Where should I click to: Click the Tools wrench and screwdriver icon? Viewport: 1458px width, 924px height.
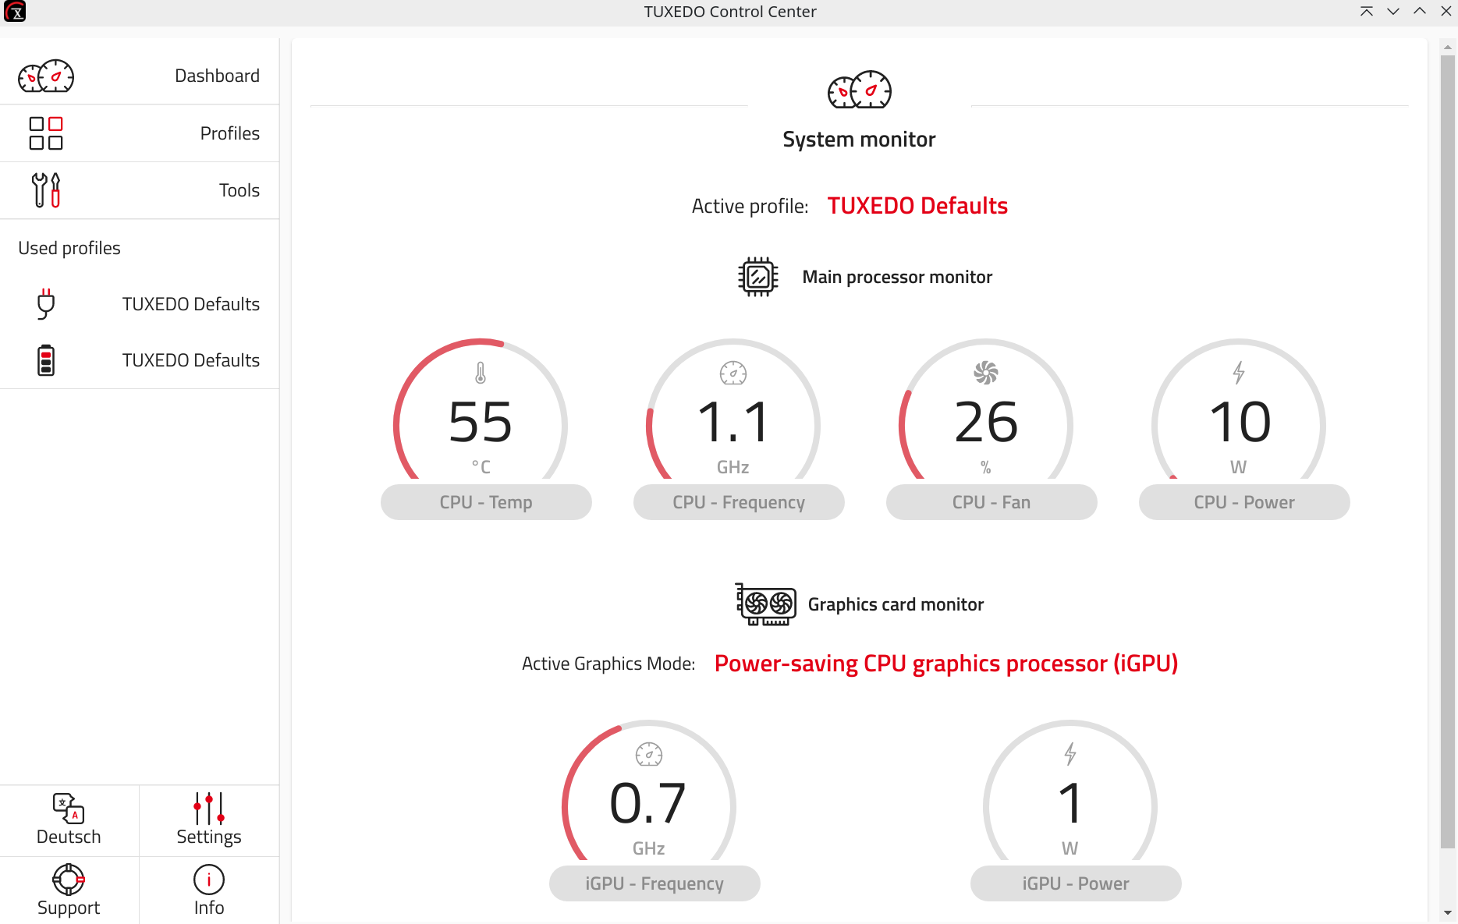click(46, 190)
